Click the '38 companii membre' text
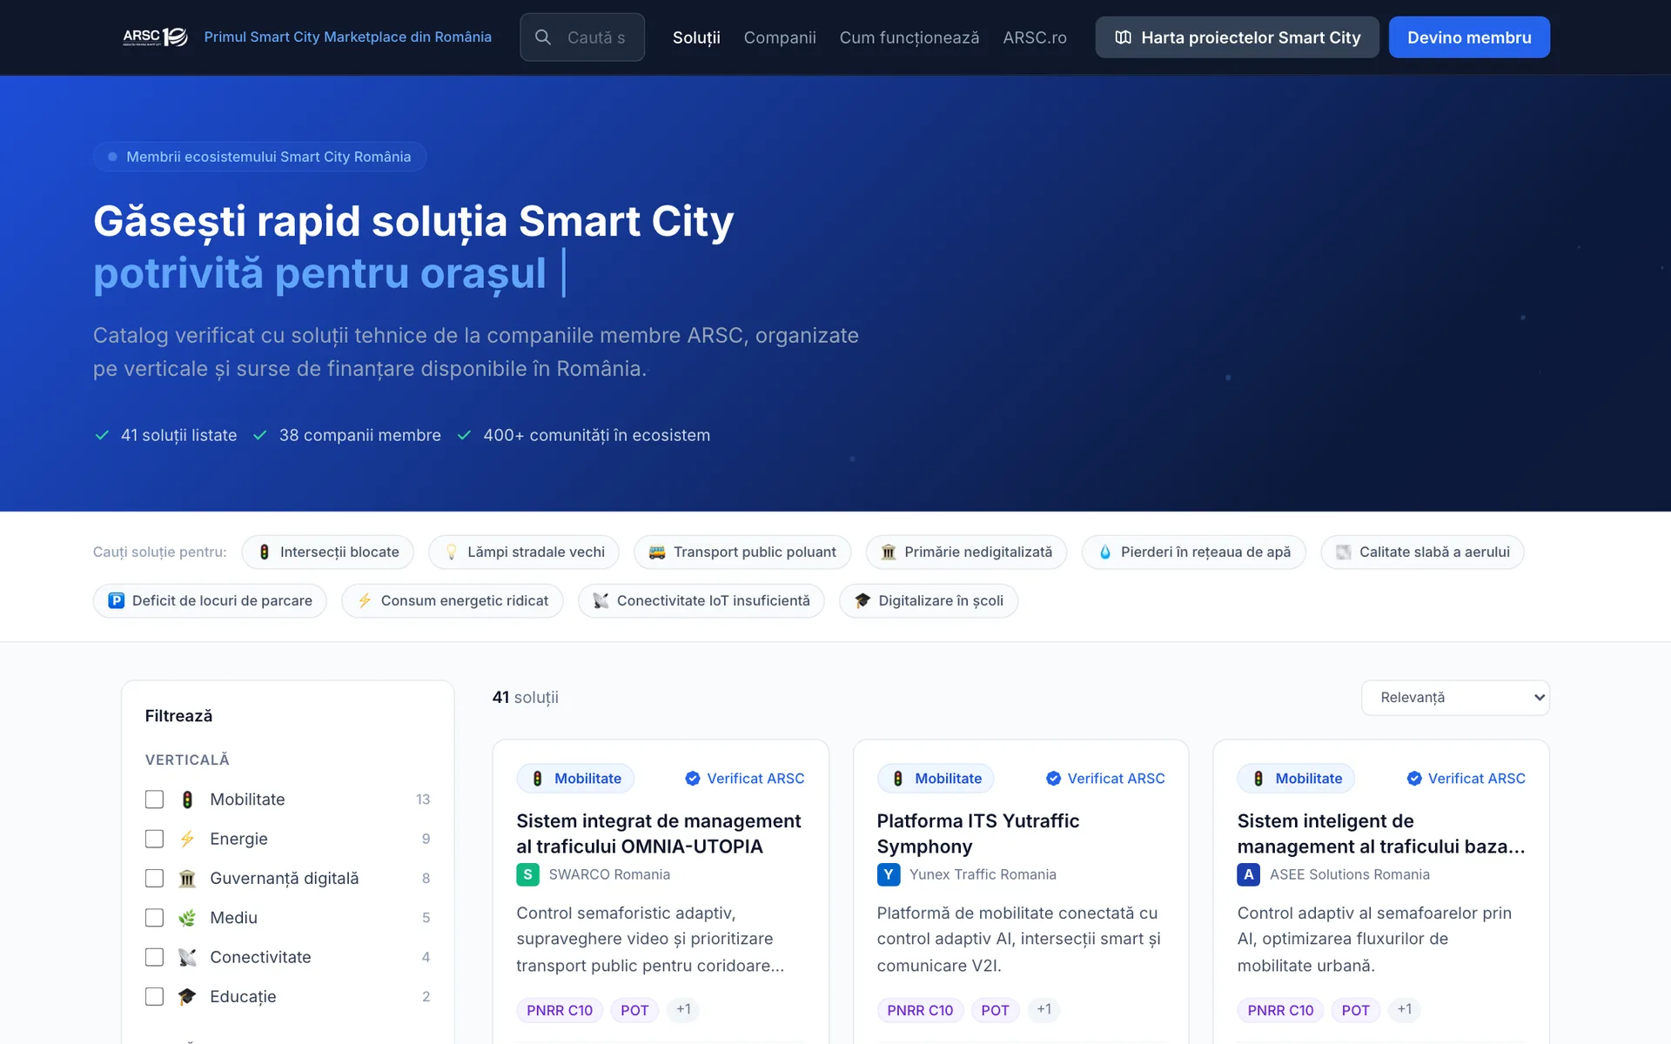This screenshot has width=1671, height=1044. pos(359,435)
